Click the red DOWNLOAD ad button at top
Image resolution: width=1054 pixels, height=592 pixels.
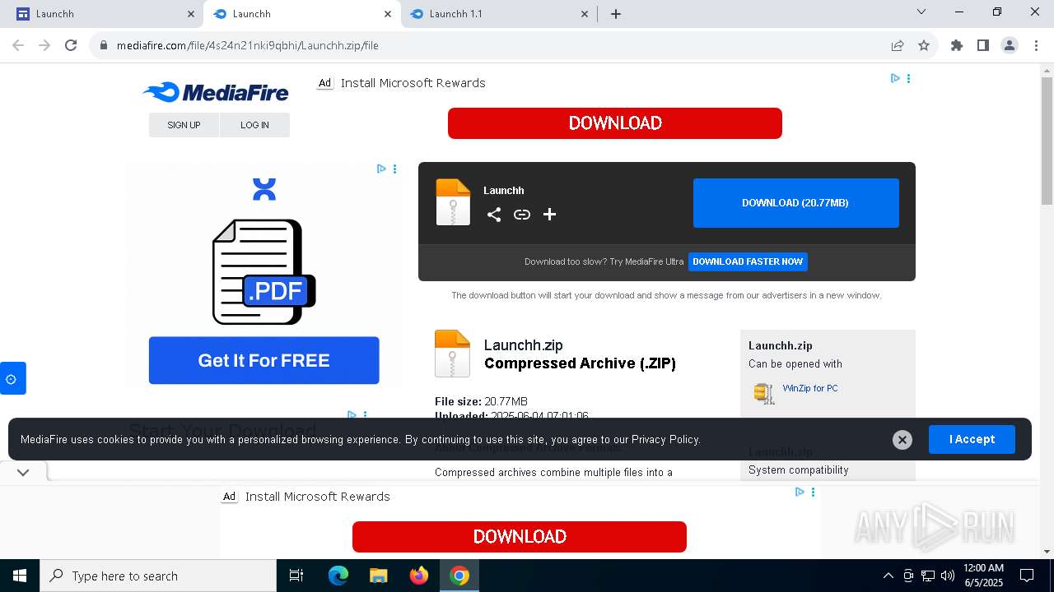tap(615, 123)
